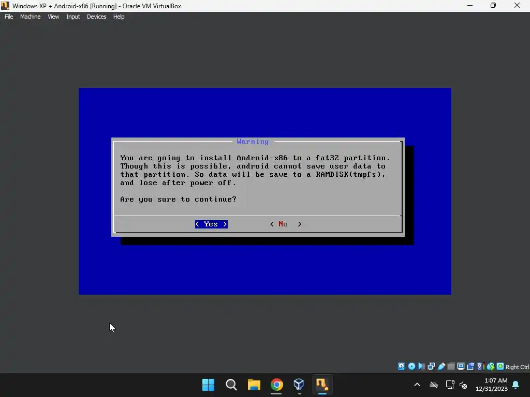This screenshot has height=397, width=530.
Task: Open the Machine menu
Action: pos(31,17)
